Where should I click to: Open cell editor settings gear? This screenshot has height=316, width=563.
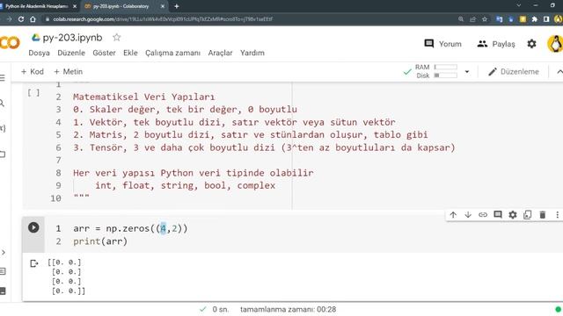click(513, 214)
